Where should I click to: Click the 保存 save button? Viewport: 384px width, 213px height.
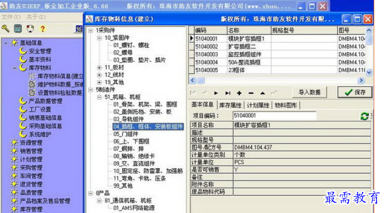(355, 92)
